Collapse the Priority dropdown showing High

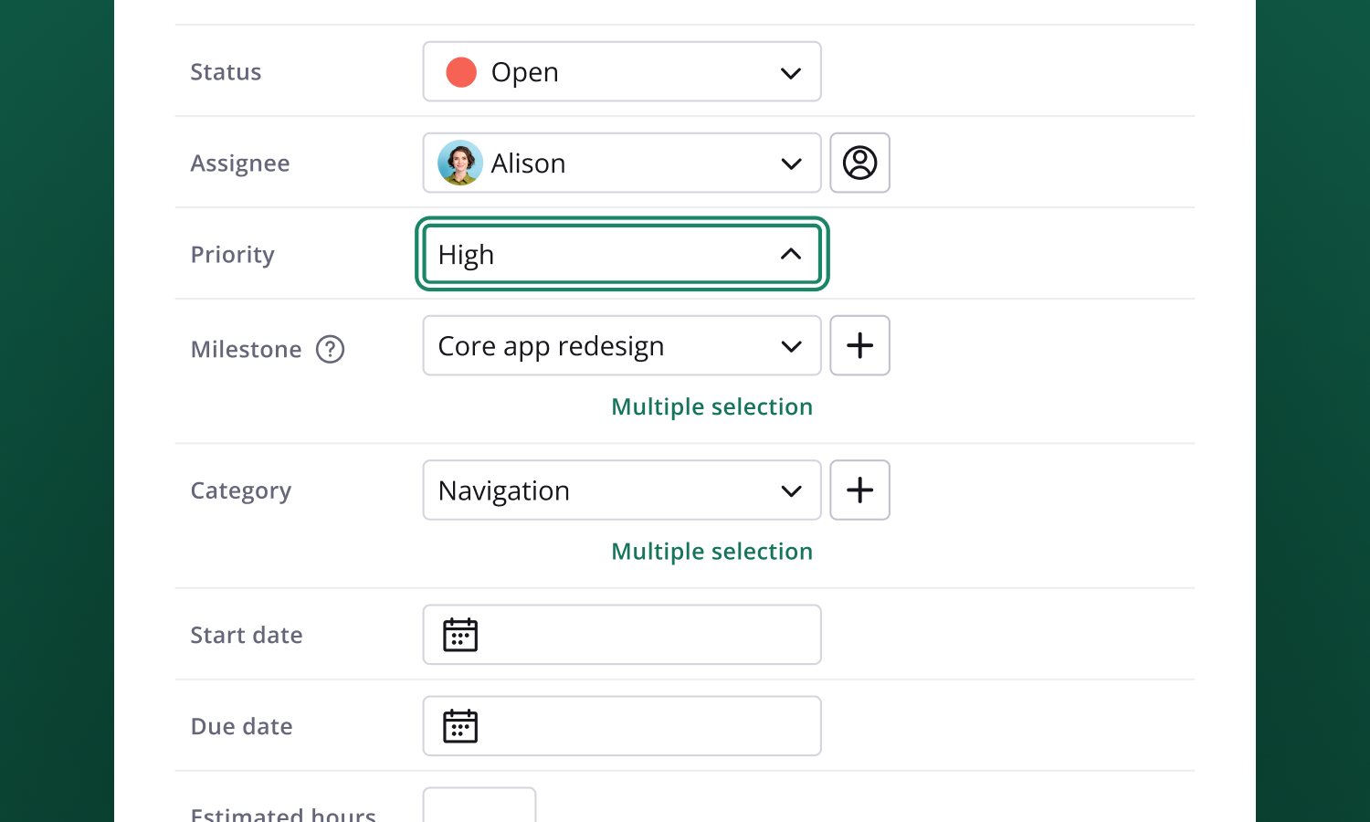(622, 254)
